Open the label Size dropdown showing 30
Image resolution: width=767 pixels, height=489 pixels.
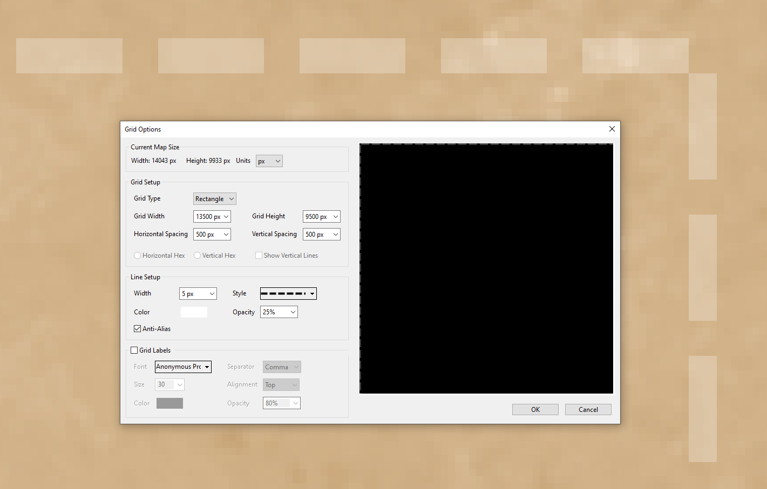169,385
